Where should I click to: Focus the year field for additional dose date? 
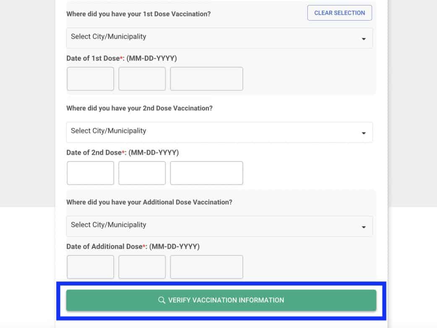coord(206,267)
